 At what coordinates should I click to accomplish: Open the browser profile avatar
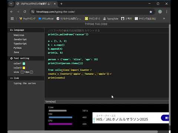click(x=160, y=12)
